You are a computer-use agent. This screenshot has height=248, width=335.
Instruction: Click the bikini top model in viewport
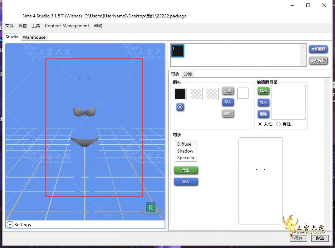(84, 112)
